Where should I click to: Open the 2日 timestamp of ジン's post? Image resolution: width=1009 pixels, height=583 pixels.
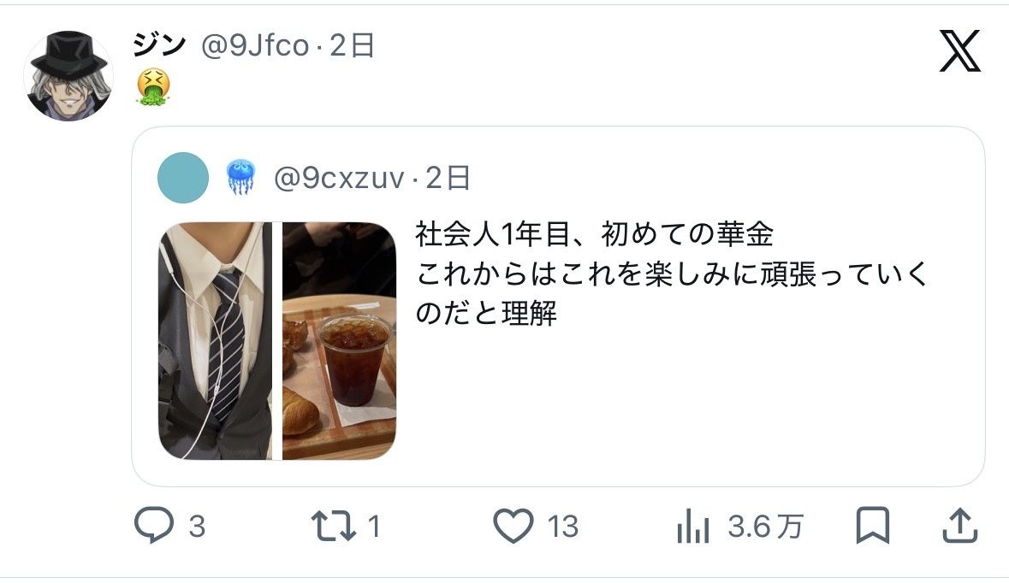352,45
